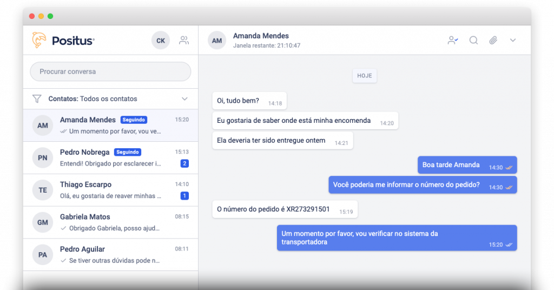Click the Amanda Mendes name in header
This screenshot has width=554, height=290.
(261, 36)
